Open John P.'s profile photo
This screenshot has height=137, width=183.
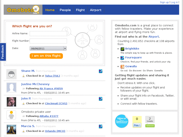coord(11,102)
